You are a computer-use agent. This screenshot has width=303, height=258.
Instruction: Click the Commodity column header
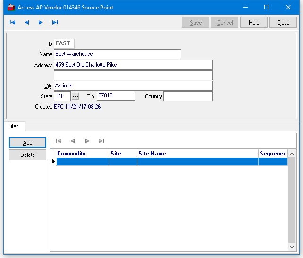pyautogui.click(x=83, y=154)
